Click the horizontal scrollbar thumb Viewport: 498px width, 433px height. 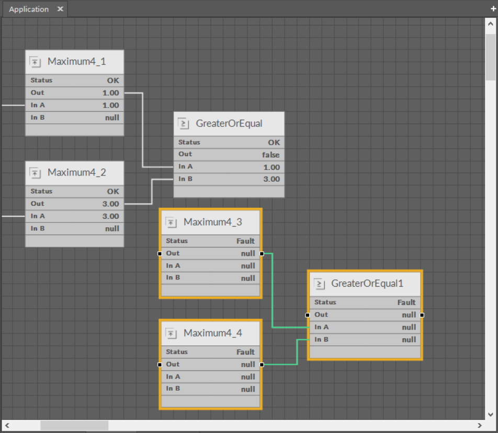coord(73,425)
